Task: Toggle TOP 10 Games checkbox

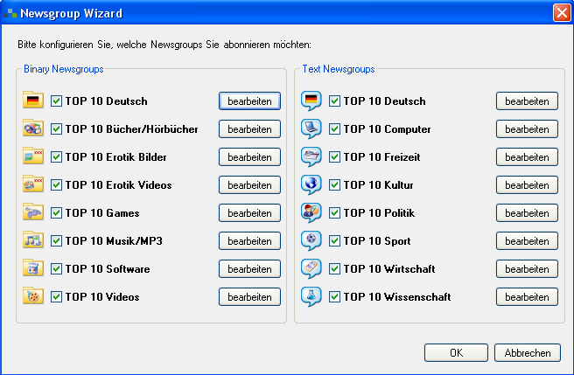Action: [56, 213]
